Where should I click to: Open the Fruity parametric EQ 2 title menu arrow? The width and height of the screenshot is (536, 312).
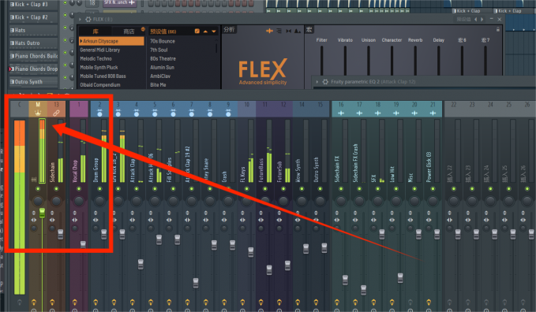(x=317, y=82)
